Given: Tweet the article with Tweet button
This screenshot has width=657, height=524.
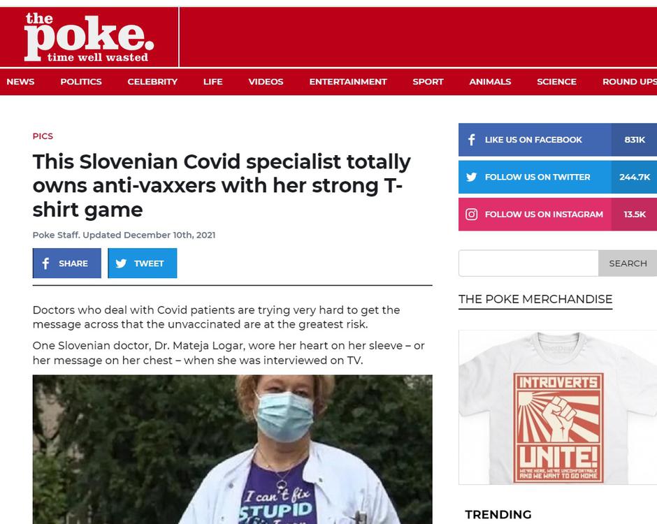Looking at the screenshot, I should coord(143,263).
